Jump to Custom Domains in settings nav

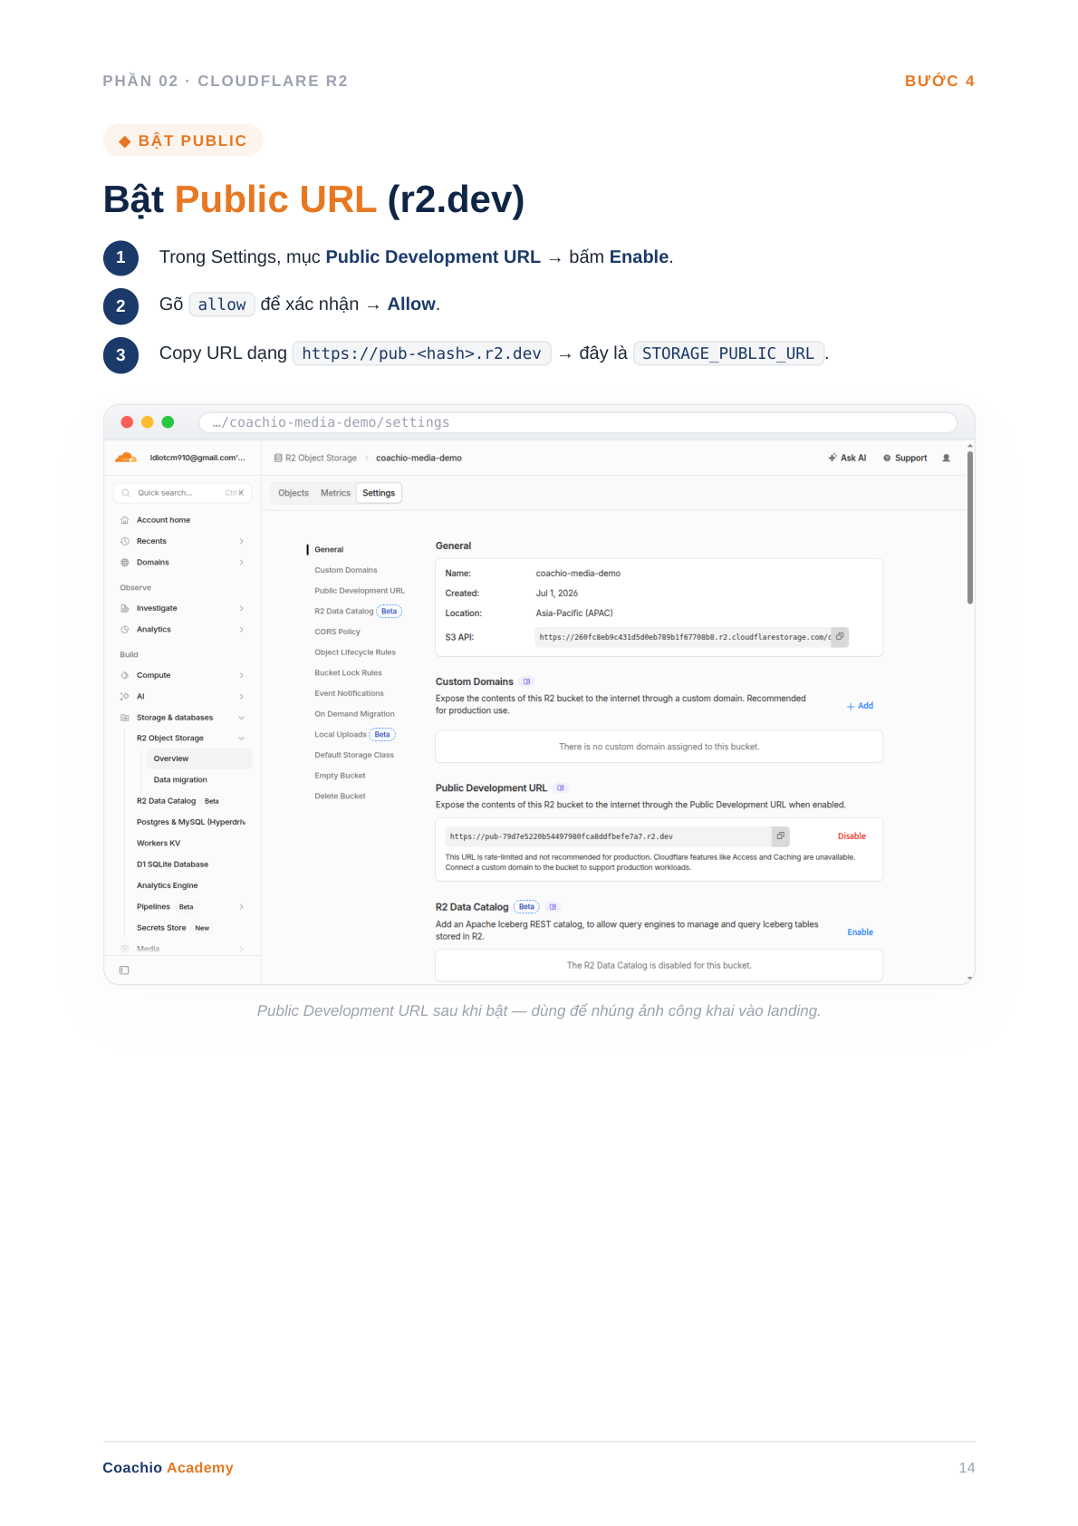pos(346,570)
